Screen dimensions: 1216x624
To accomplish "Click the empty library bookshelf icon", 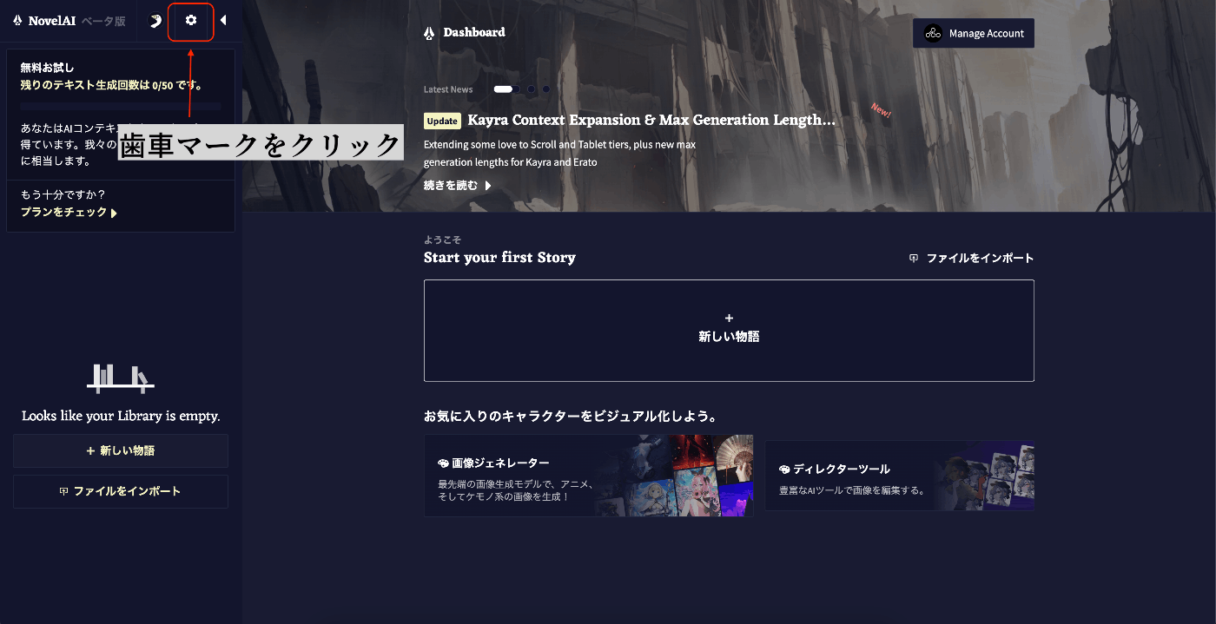I will [x=121, y=377].
